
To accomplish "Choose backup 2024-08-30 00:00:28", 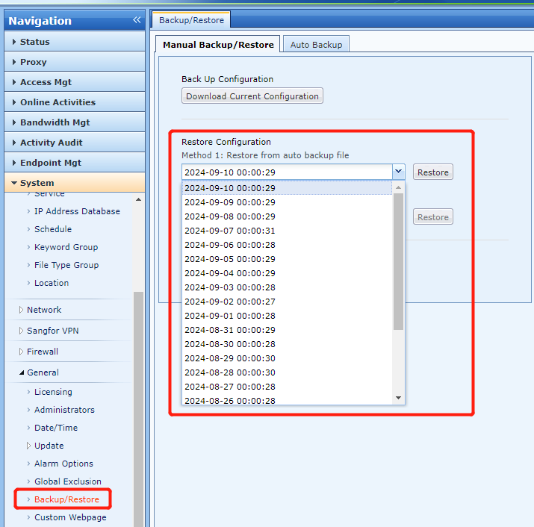I will [287, 344].
